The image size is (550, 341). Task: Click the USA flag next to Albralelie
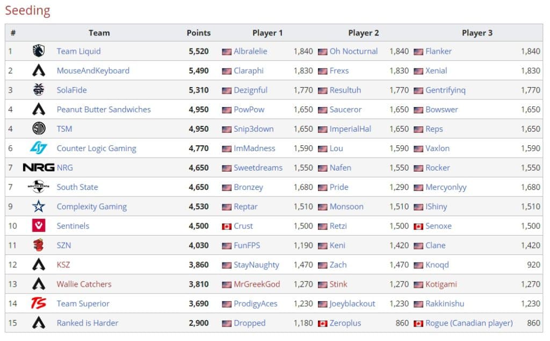point(228,51)
